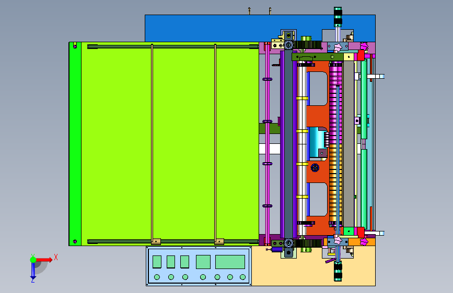Click the green Y axis dot on the triad
The height and width of the screenshot is (293, 453).
(33, 260)
